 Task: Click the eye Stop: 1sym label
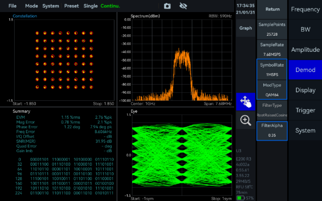pos(222,198)
